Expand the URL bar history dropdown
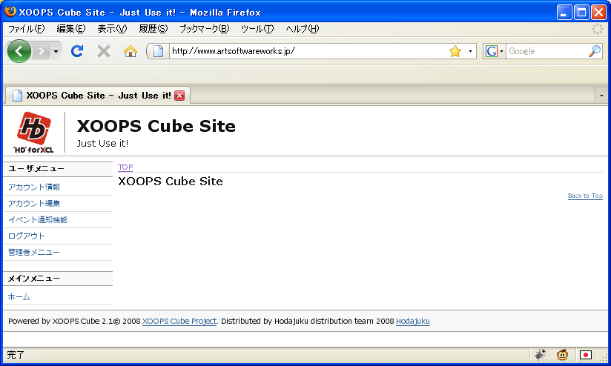This screenshot has height=366, width=611. (x=471, y=51)
